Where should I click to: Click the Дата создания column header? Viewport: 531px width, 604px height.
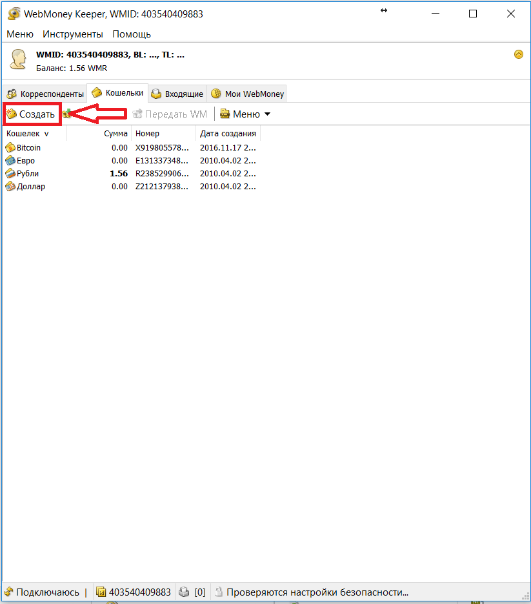(x=228, y=134)
